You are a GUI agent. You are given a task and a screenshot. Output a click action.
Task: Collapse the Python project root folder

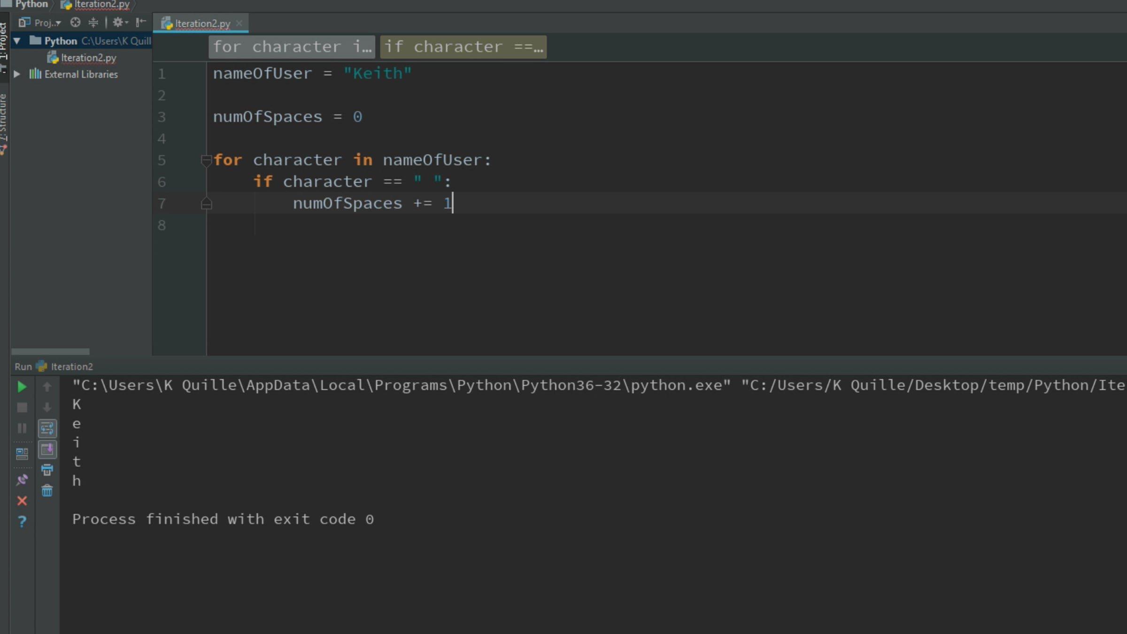point(17,41)
